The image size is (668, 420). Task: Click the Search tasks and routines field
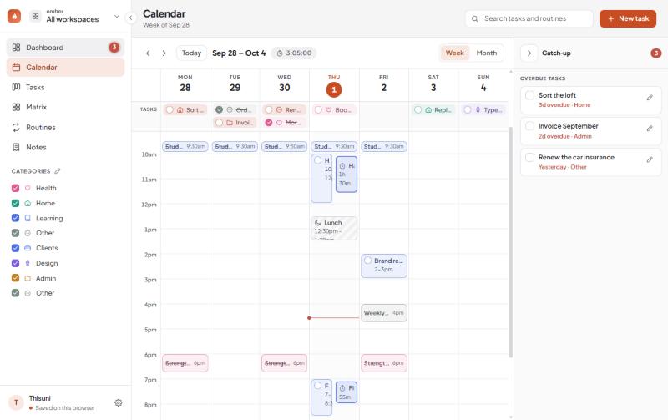tap(529, 18)
